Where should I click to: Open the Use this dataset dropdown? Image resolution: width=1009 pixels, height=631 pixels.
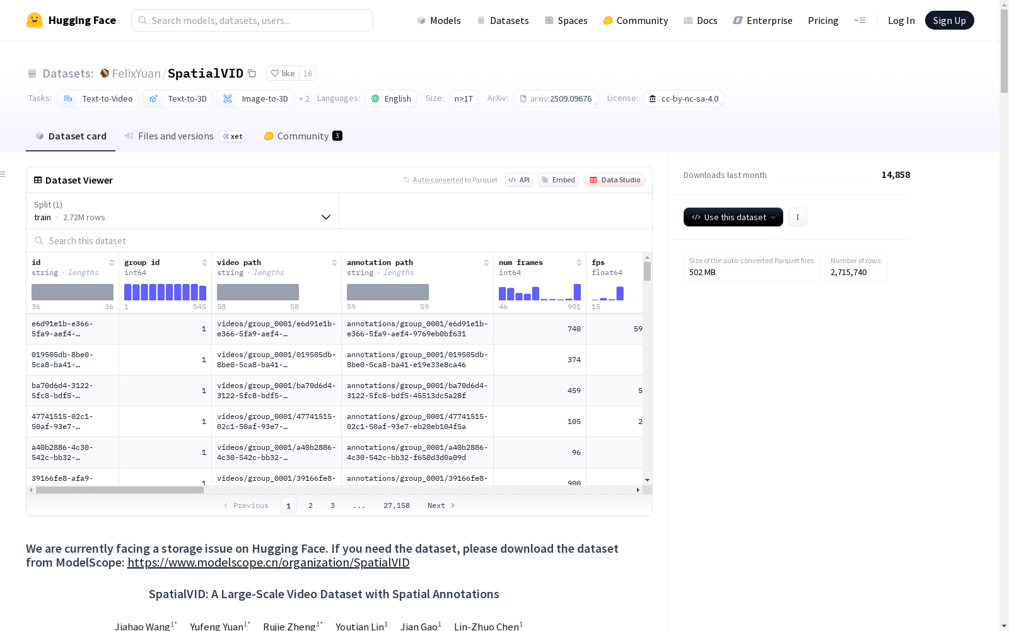(x=733, y=217)
